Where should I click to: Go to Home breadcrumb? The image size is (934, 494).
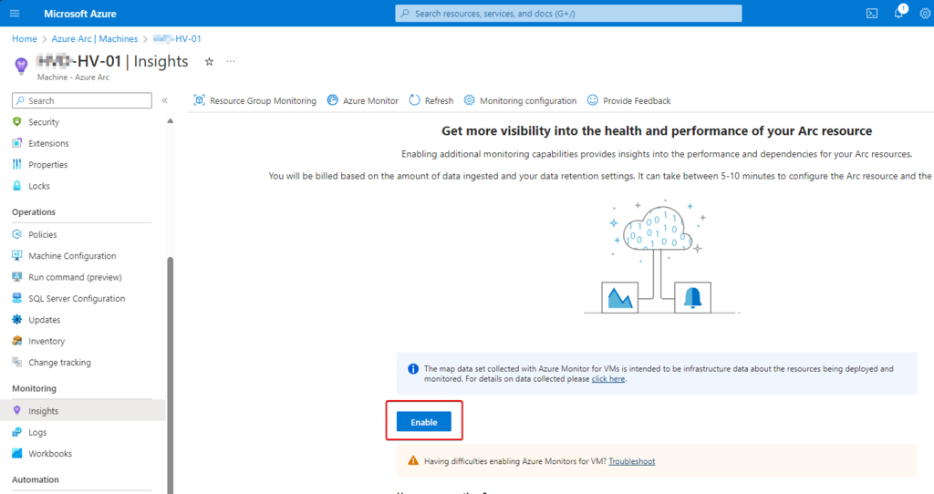[25, 38]
